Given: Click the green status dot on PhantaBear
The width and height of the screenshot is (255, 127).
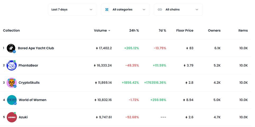Looking at the screenshot, I should [15, 61].
